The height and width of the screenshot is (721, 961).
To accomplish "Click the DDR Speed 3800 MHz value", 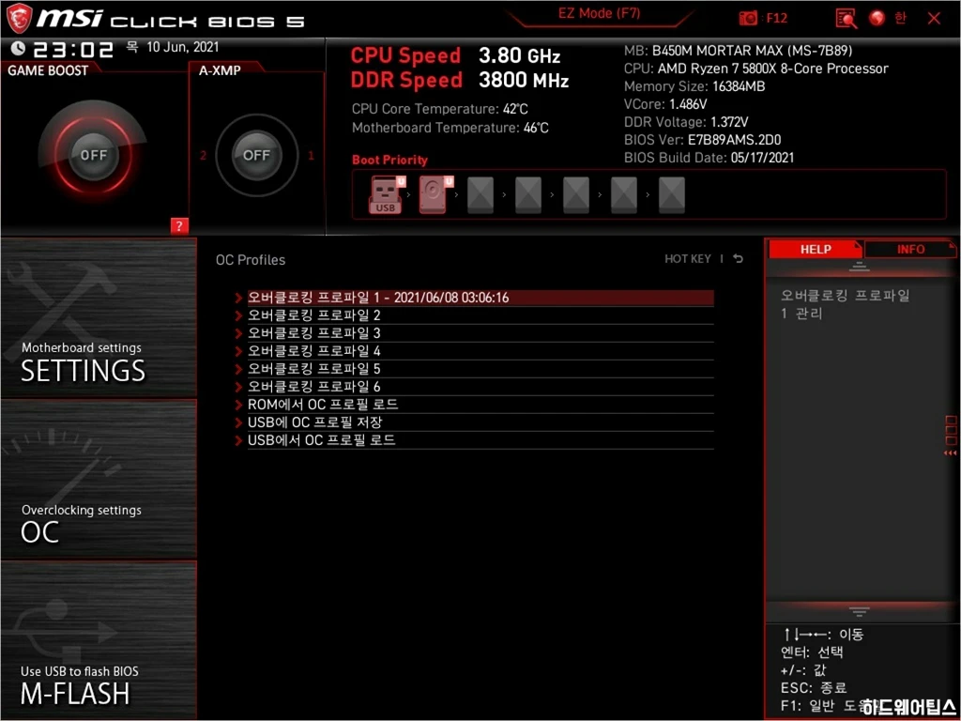I will (524, 81).
